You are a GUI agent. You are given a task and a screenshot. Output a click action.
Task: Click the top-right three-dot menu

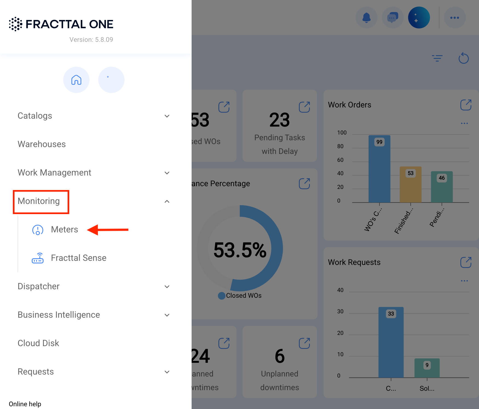455,18
